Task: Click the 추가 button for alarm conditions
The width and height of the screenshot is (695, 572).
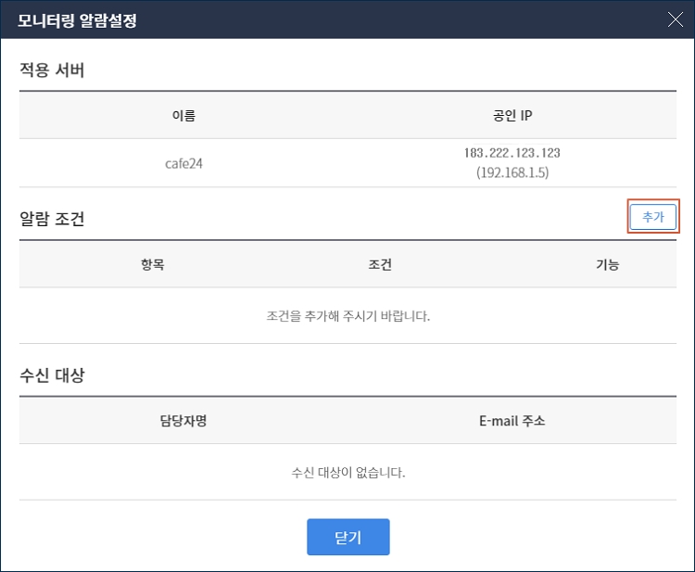Action: pyautogui.click(x=652, y=217)
